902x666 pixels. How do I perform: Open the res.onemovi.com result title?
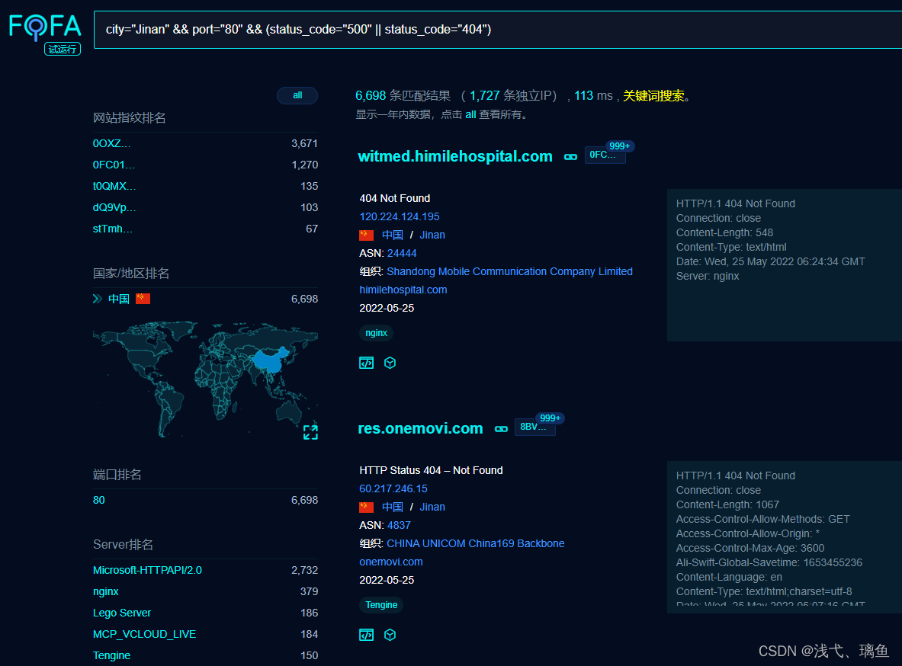point(421,428)
